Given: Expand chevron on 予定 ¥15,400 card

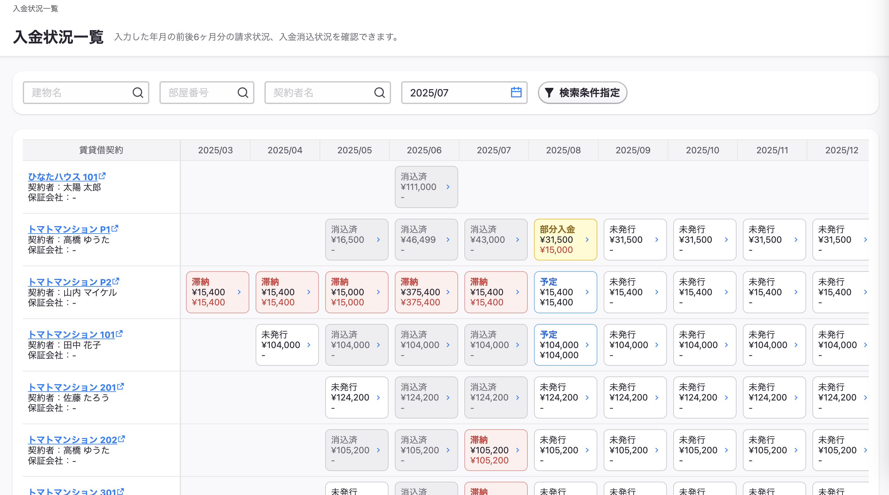Looking at the screenshot, I should pyautogui.click(x=587, y=292).
